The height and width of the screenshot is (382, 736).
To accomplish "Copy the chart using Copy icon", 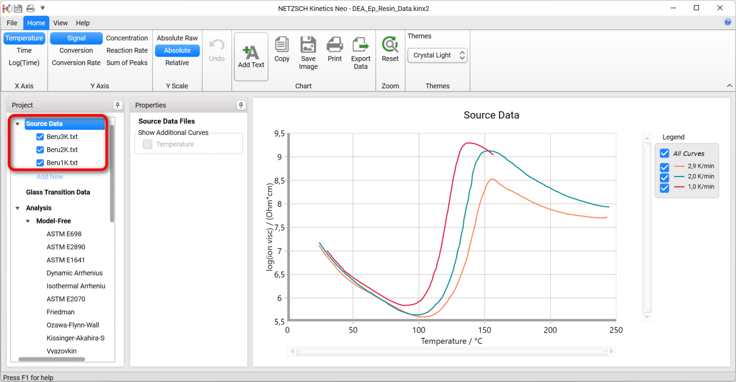I will [x=282, y=45].
